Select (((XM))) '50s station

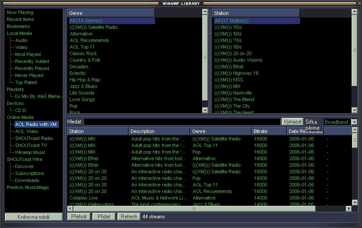pyautogui.click(x=228, y=27)
